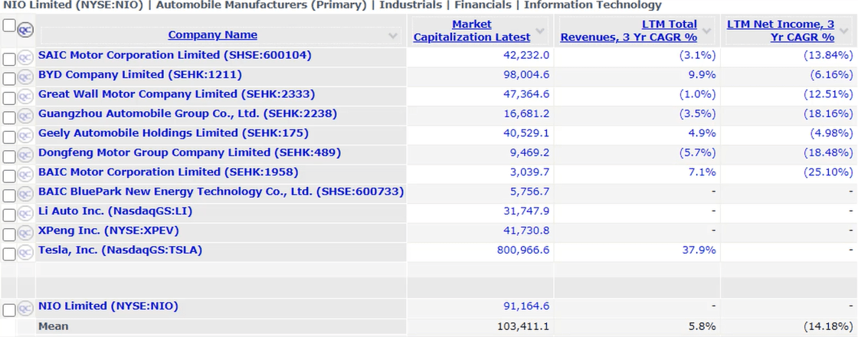The image size is (858, 337).
Task: Check the BAIC Motor Corporation row checkbox
Action: pos(9,175)
